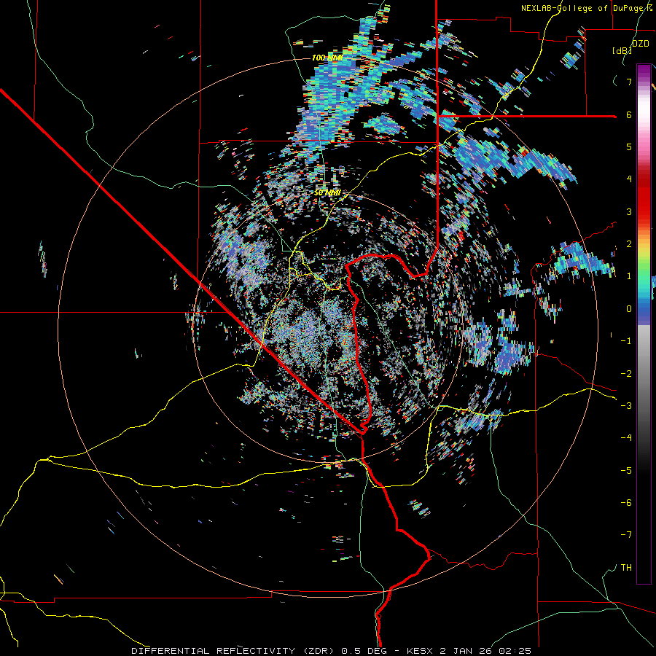656x656 pixels.
Task: Select the -6 value on color scale
Action: [x=626, y=503]
